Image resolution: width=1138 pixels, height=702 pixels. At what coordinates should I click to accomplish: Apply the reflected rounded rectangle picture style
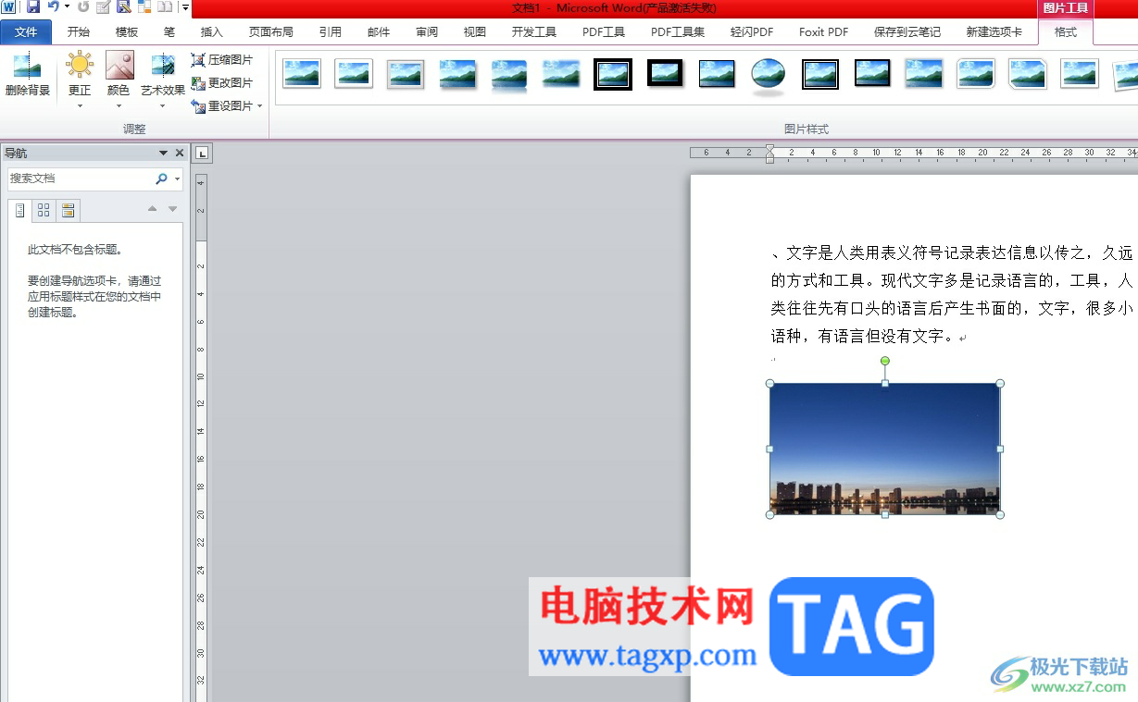(x=509, y=76)
